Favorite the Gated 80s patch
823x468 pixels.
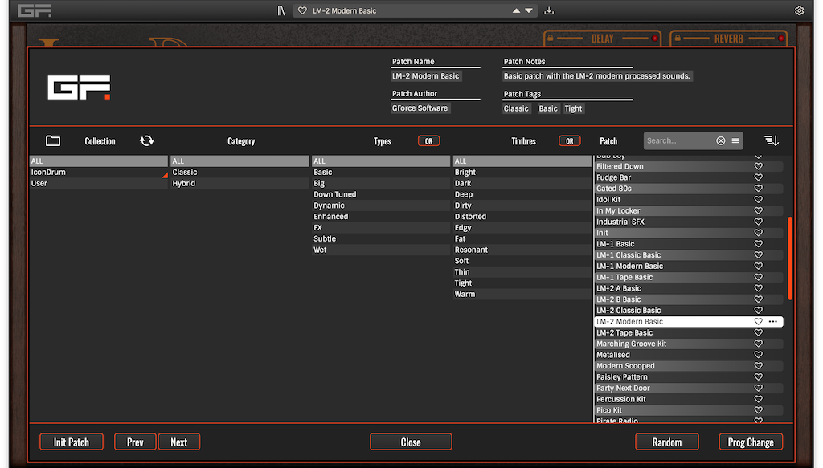[759, 189]
